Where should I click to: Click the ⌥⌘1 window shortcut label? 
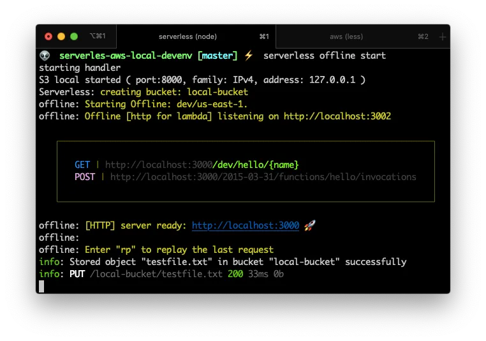click(98, 36)
